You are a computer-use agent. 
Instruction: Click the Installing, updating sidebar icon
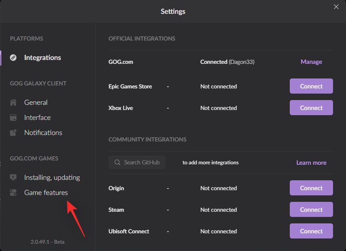(13, 178)
